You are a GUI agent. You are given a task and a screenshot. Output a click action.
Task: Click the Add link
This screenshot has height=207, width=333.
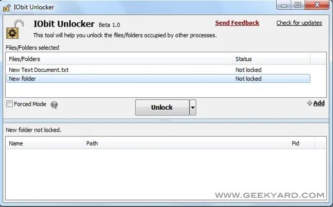click(x=319, y=103)
